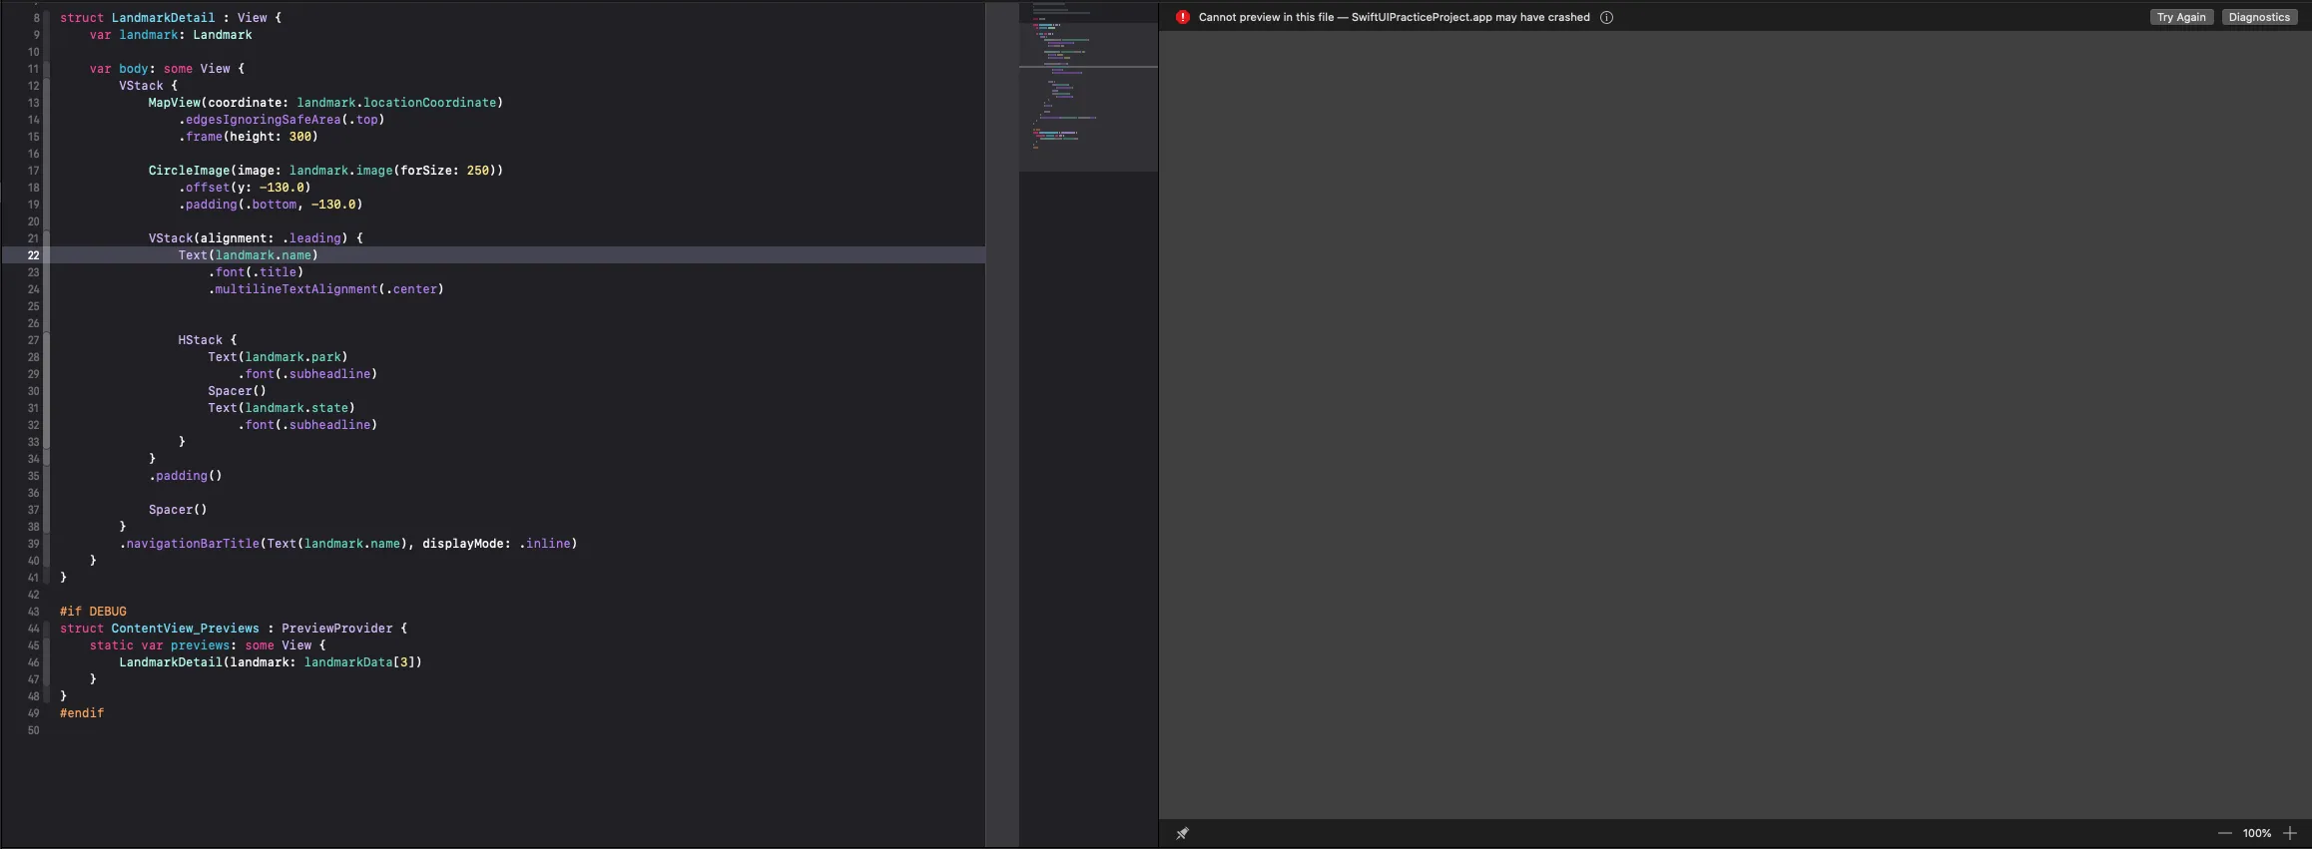
Task: Click the "#if DEBUG" directive
Action: (93, 612)
